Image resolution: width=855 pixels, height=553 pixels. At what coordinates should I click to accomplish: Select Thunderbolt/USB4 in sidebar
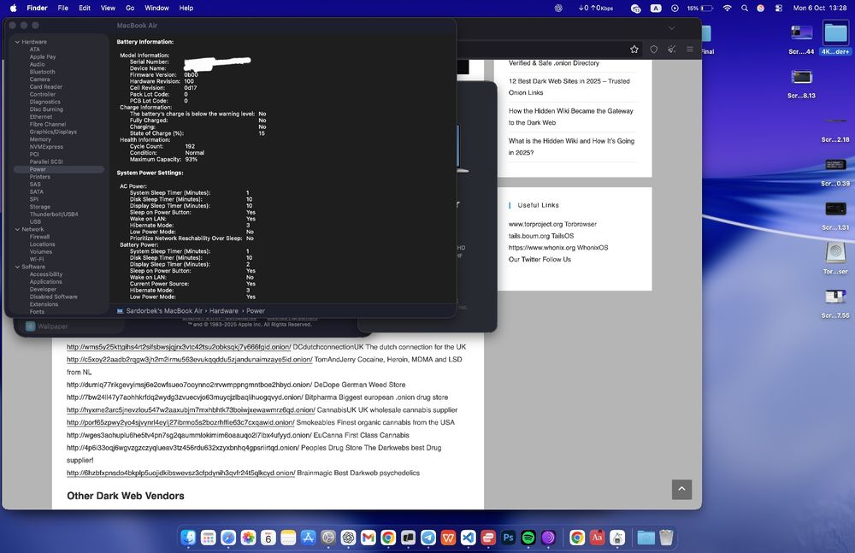click(53, 215)
